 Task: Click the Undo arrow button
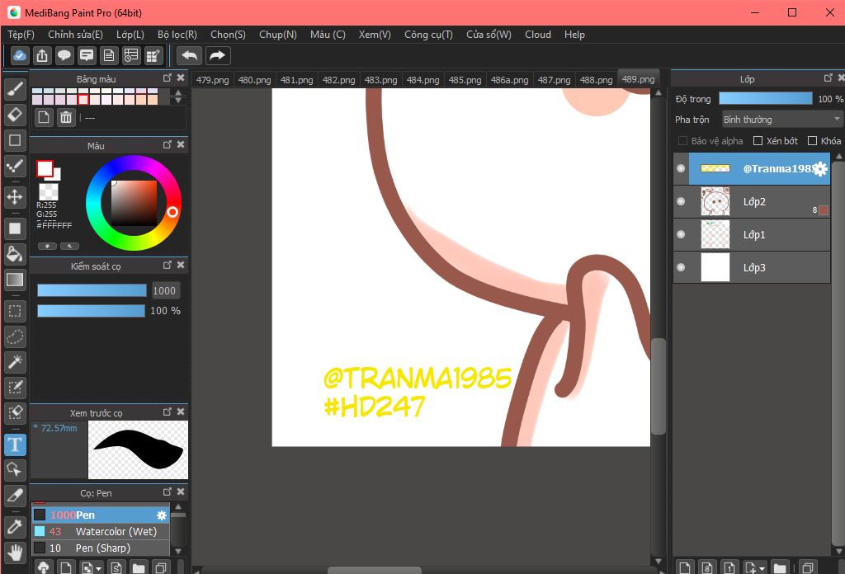point(189,55)
